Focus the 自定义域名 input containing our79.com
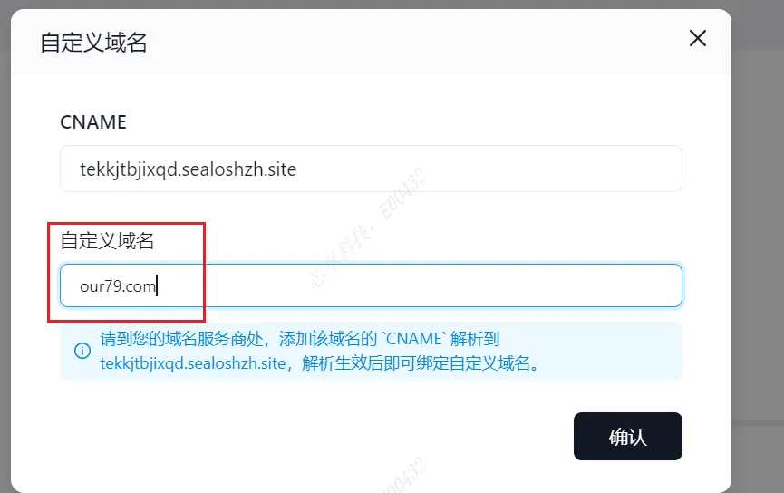 [x=371, y=285]
